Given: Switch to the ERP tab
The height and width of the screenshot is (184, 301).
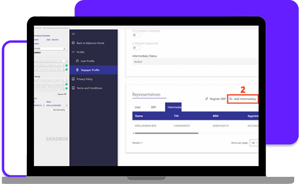Looking at the screenshot, I should (154, 107).
